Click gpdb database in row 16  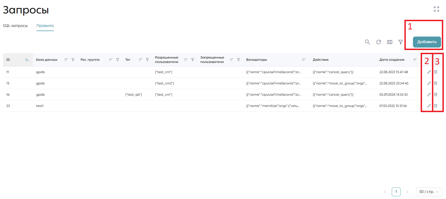(x=40, y=95)
